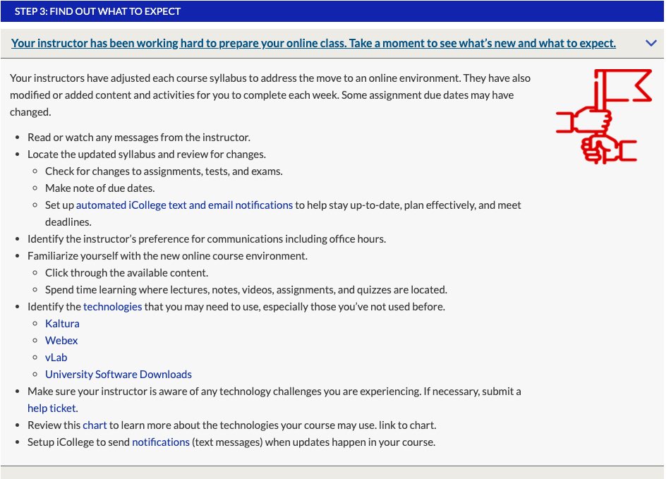Open the notifications link in last bullet

(160, 442)
